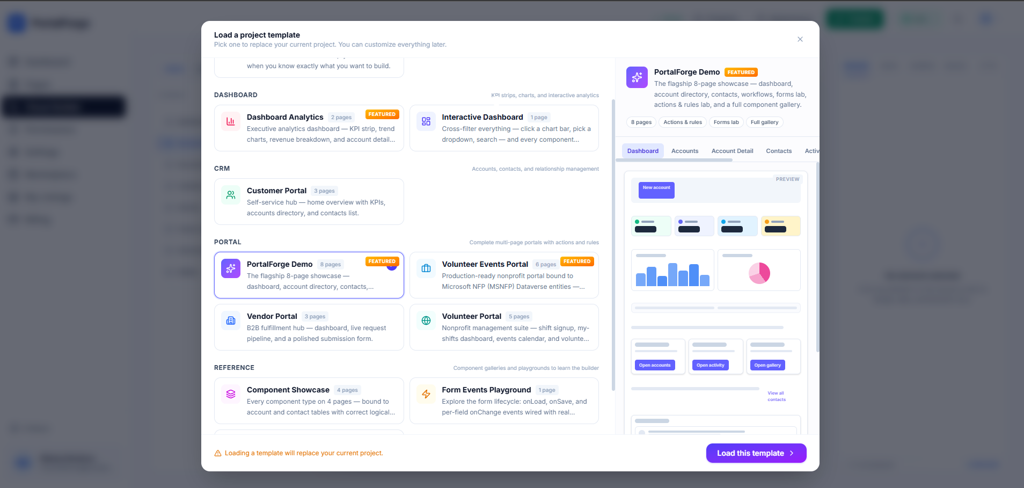Click the PortalForge Demo sparkle icon
1024x488 pixels.
point(230,268)
